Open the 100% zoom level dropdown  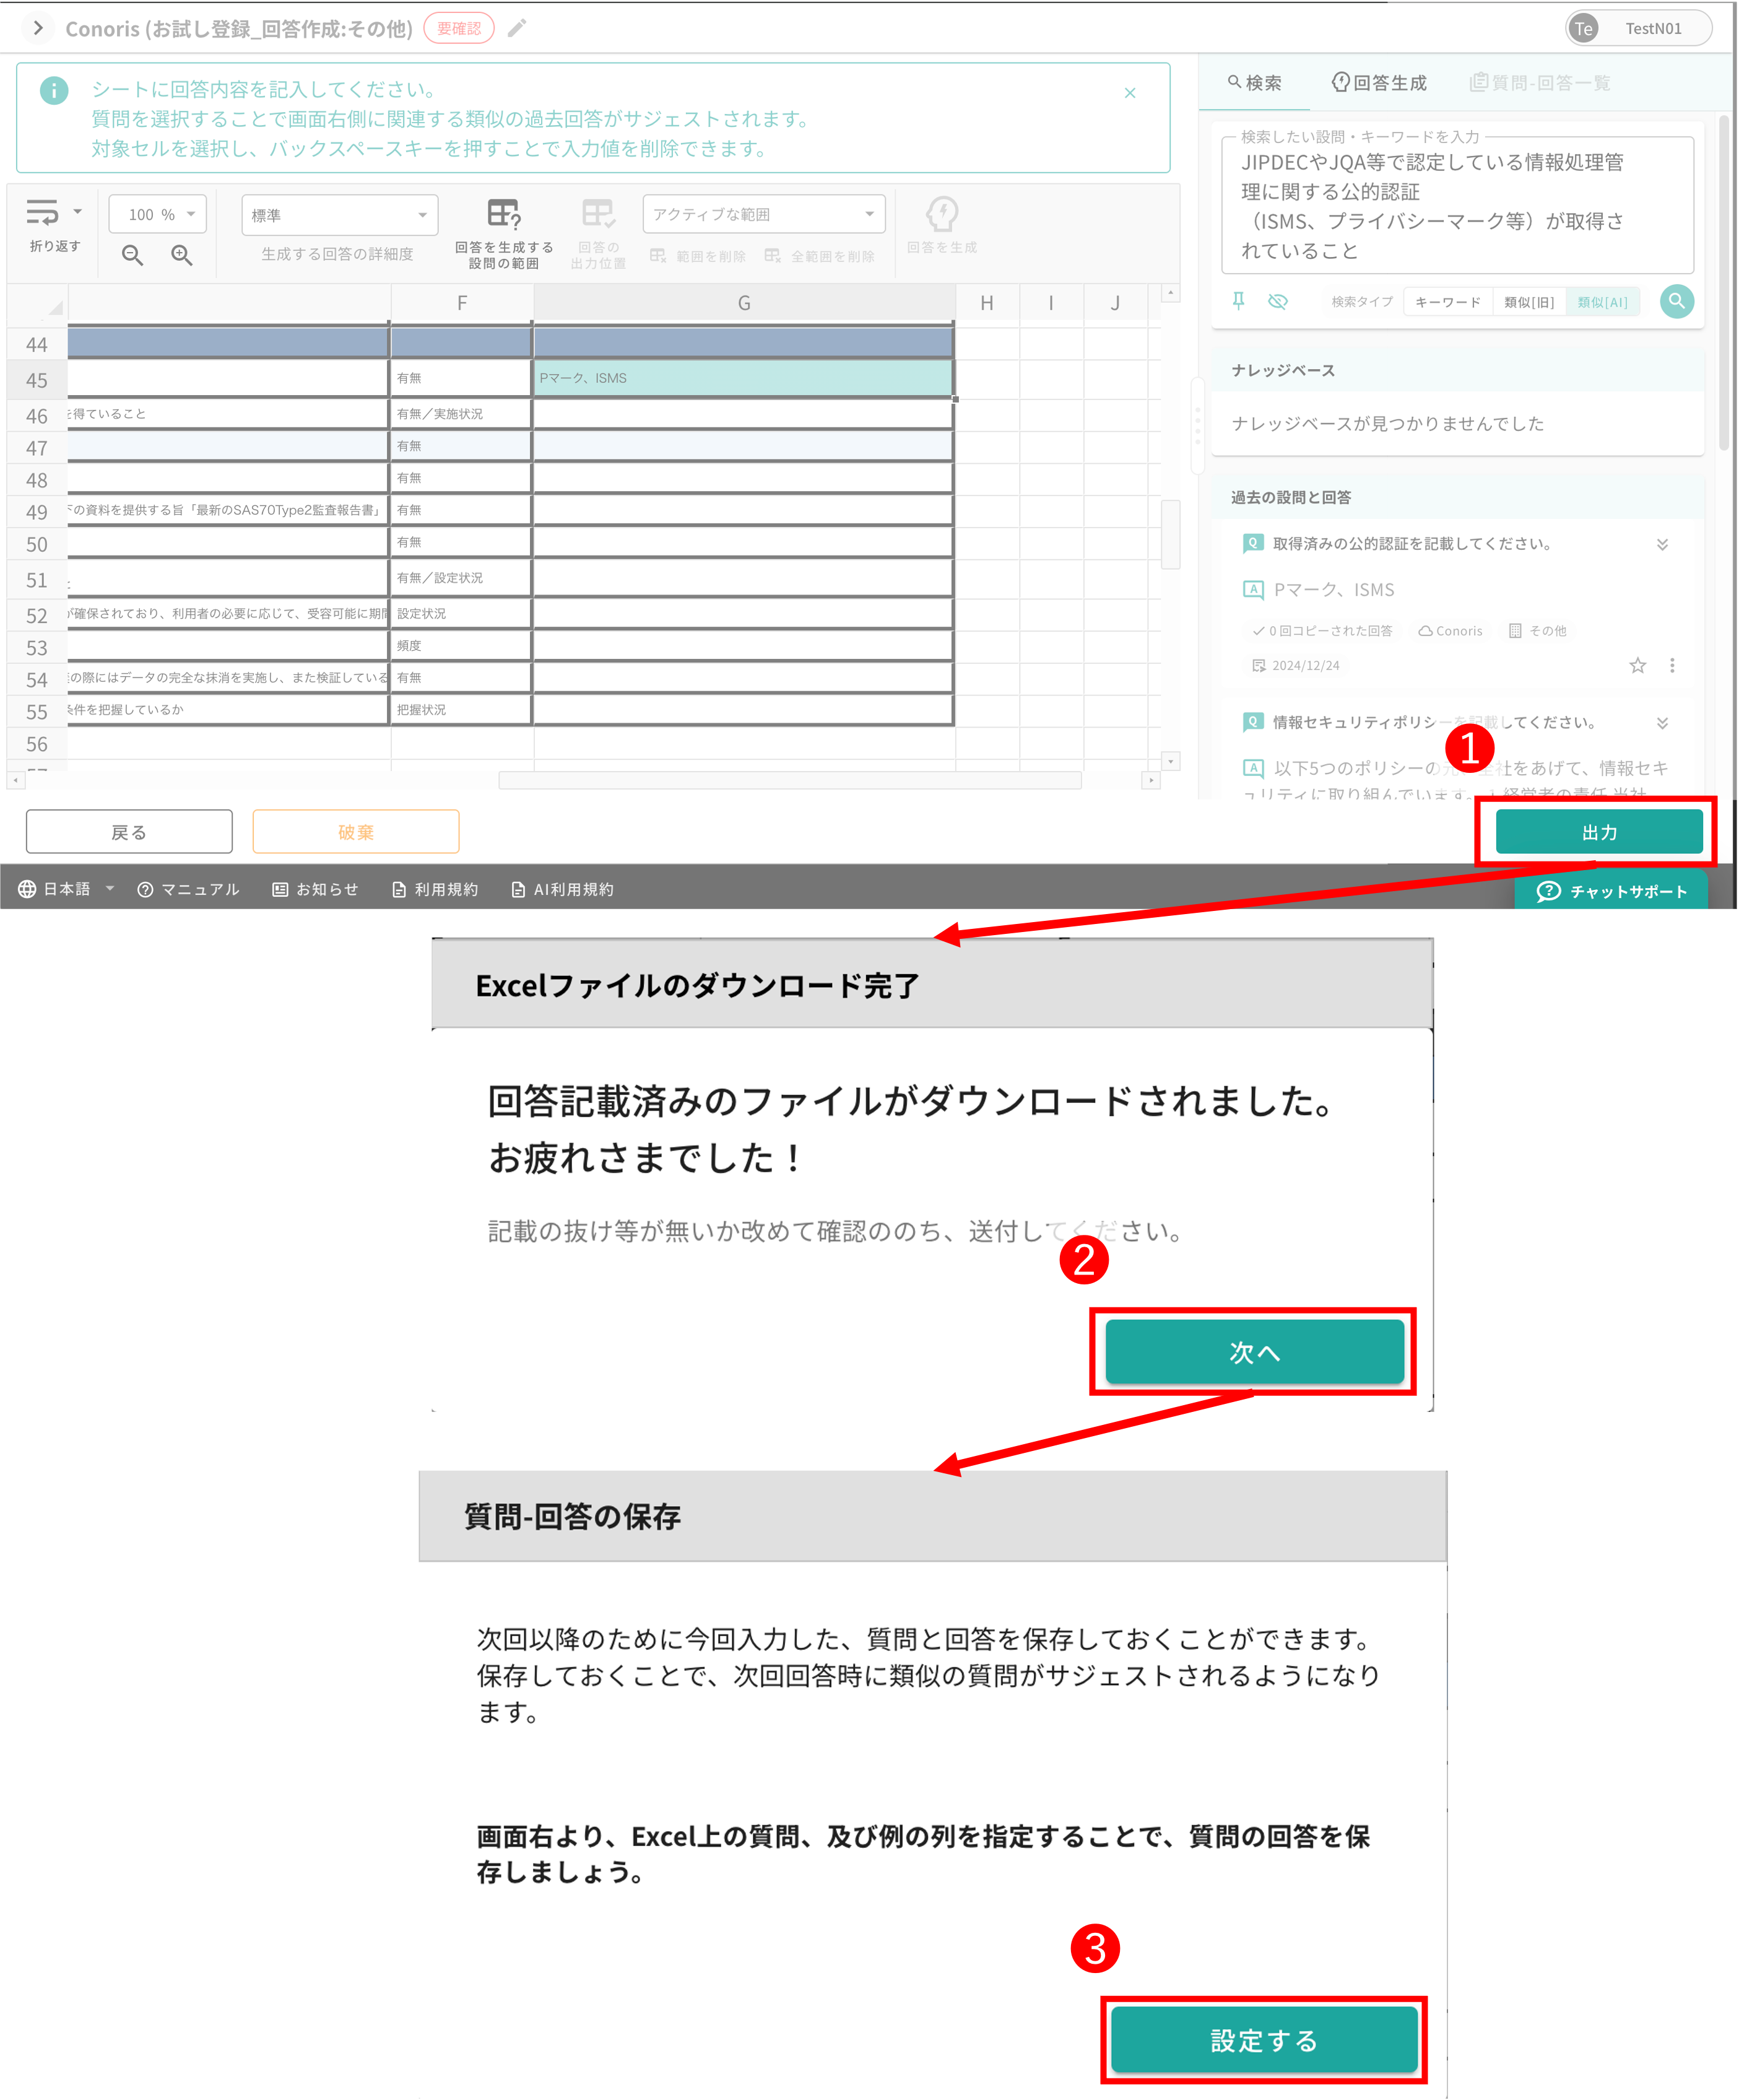[156, 213]
